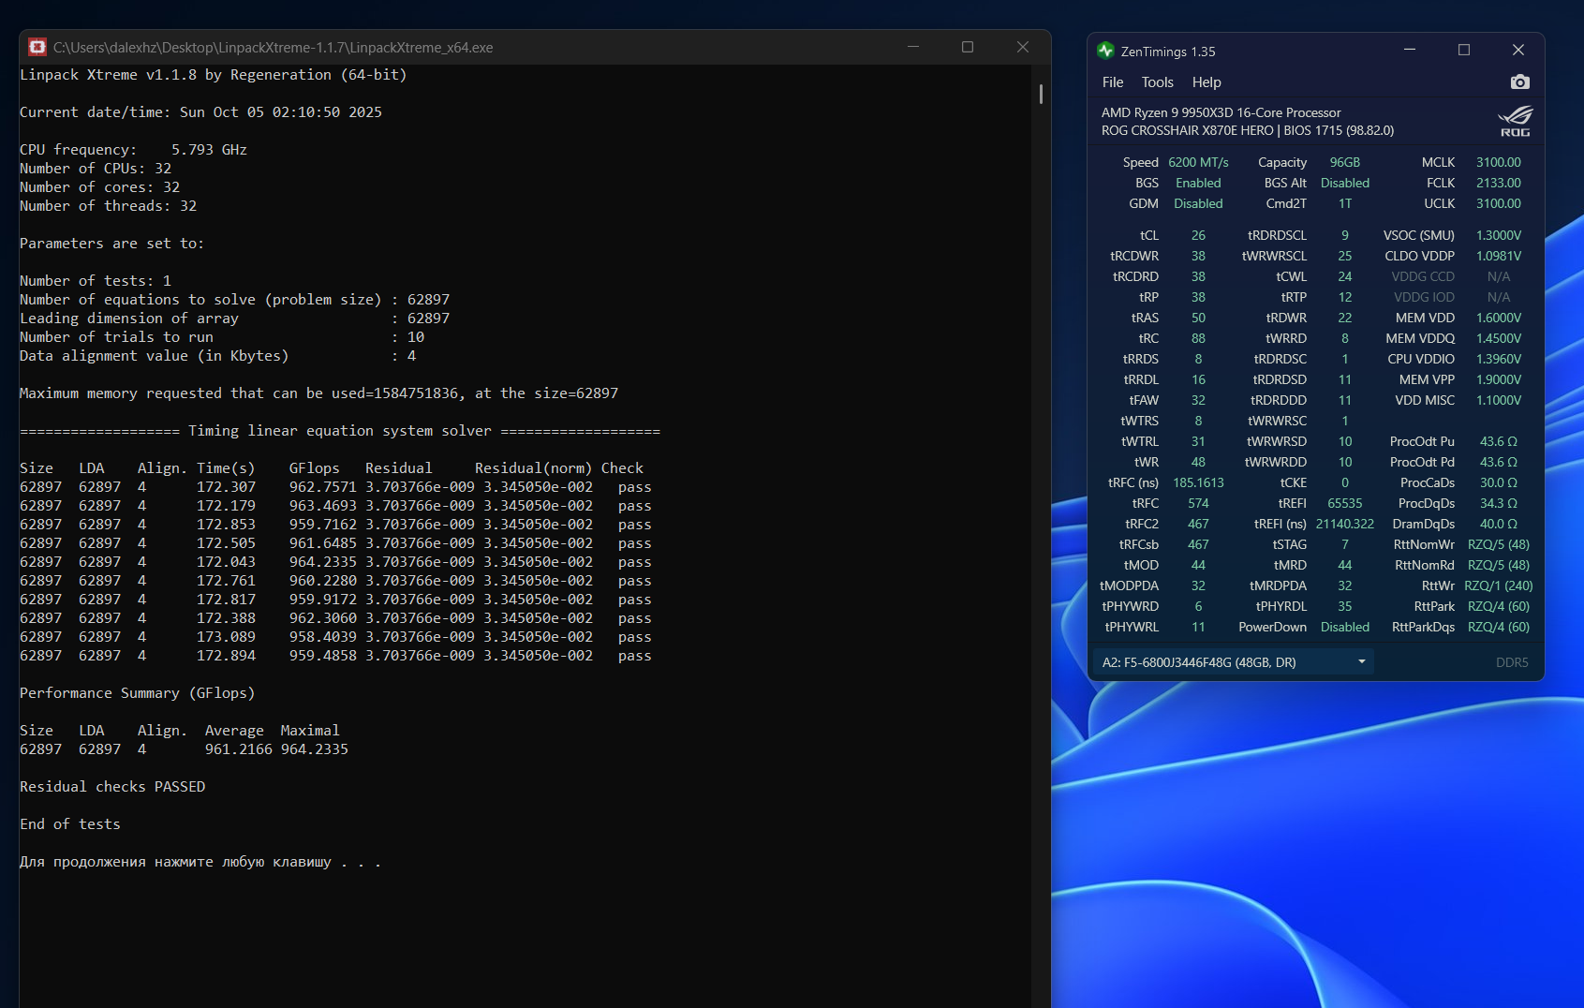Minimize the Linpack Xtreme console window

click(x=913, y=47)
